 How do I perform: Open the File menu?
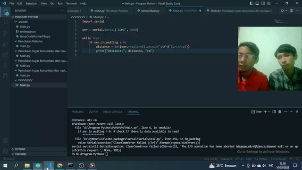11,3
